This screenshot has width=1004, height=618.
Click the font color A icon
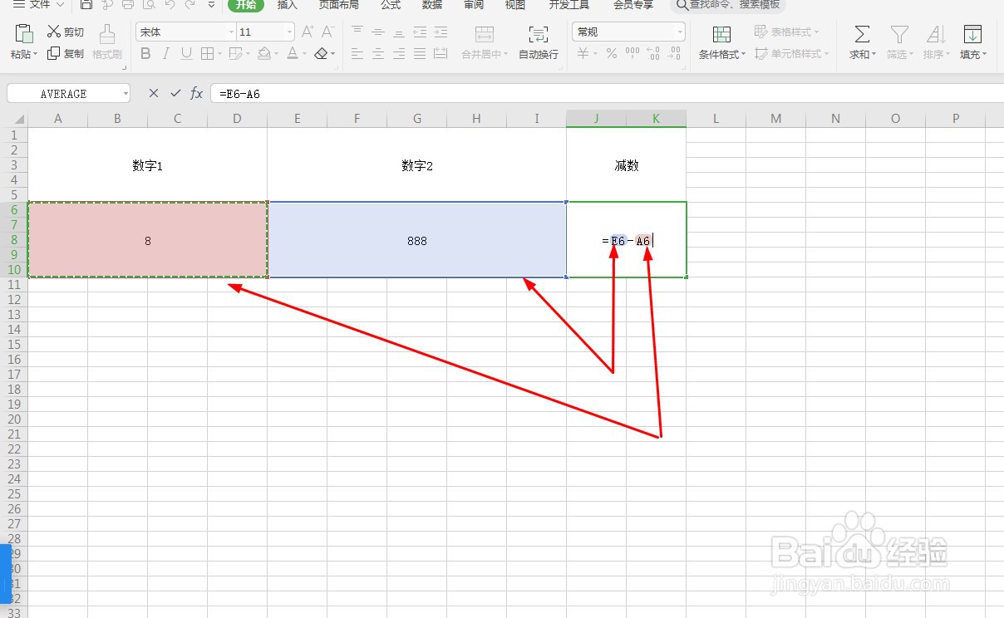coord(293,53)
